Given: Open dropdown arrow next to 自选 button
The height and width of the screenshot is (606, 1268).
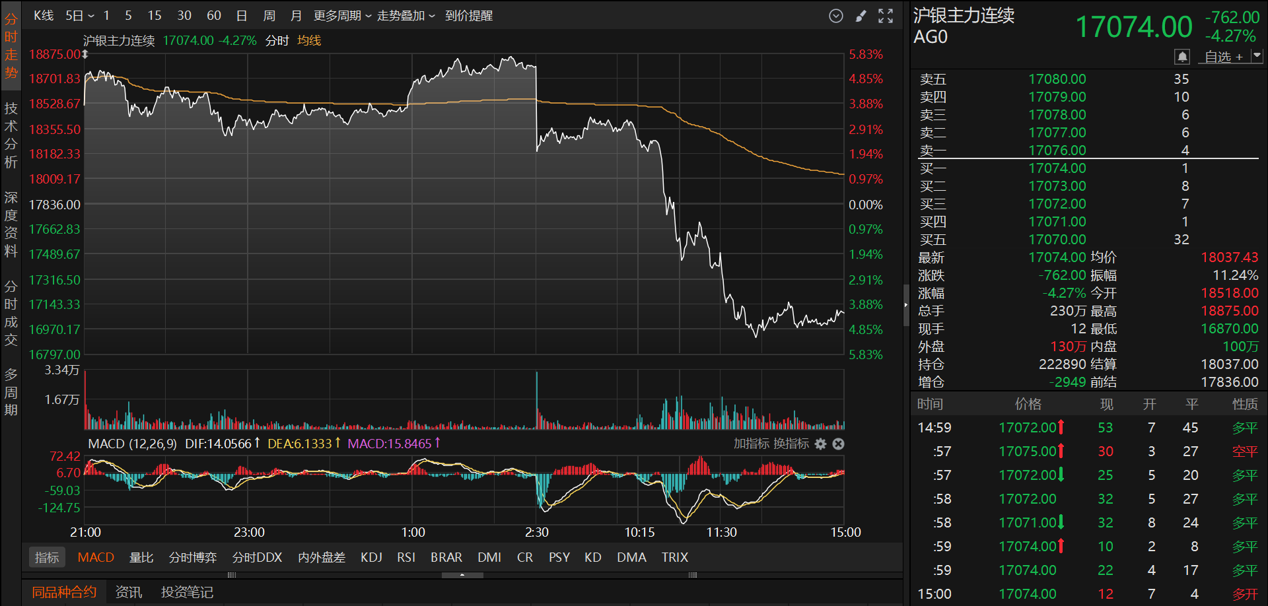Looking at the screenshot, I should [1257, 57].
